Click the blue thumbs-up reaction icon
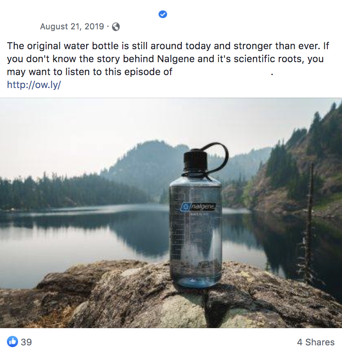 12,341
